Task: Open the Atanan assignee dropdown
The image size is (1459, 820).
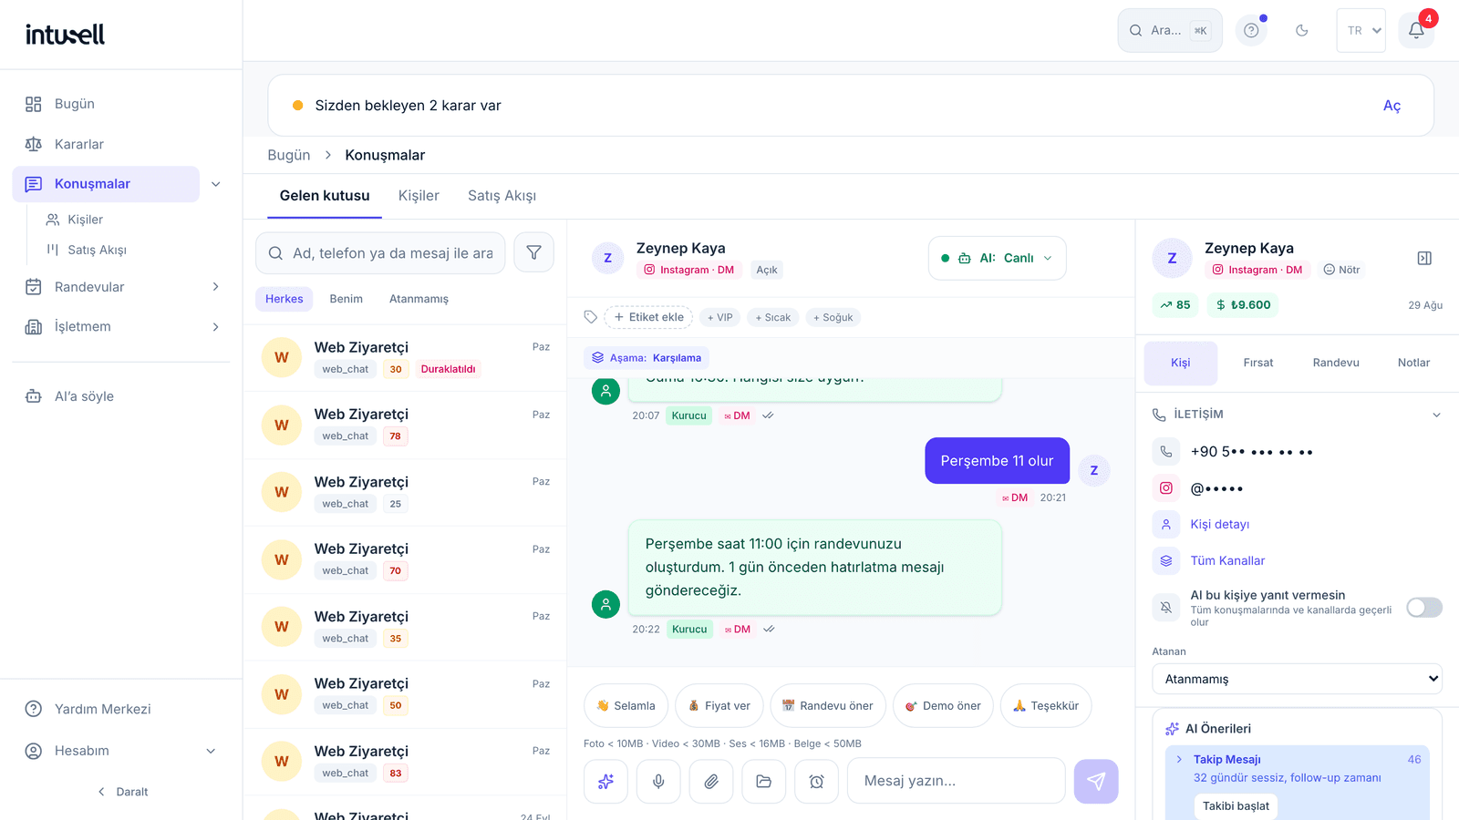Action: click(1297, 679)
